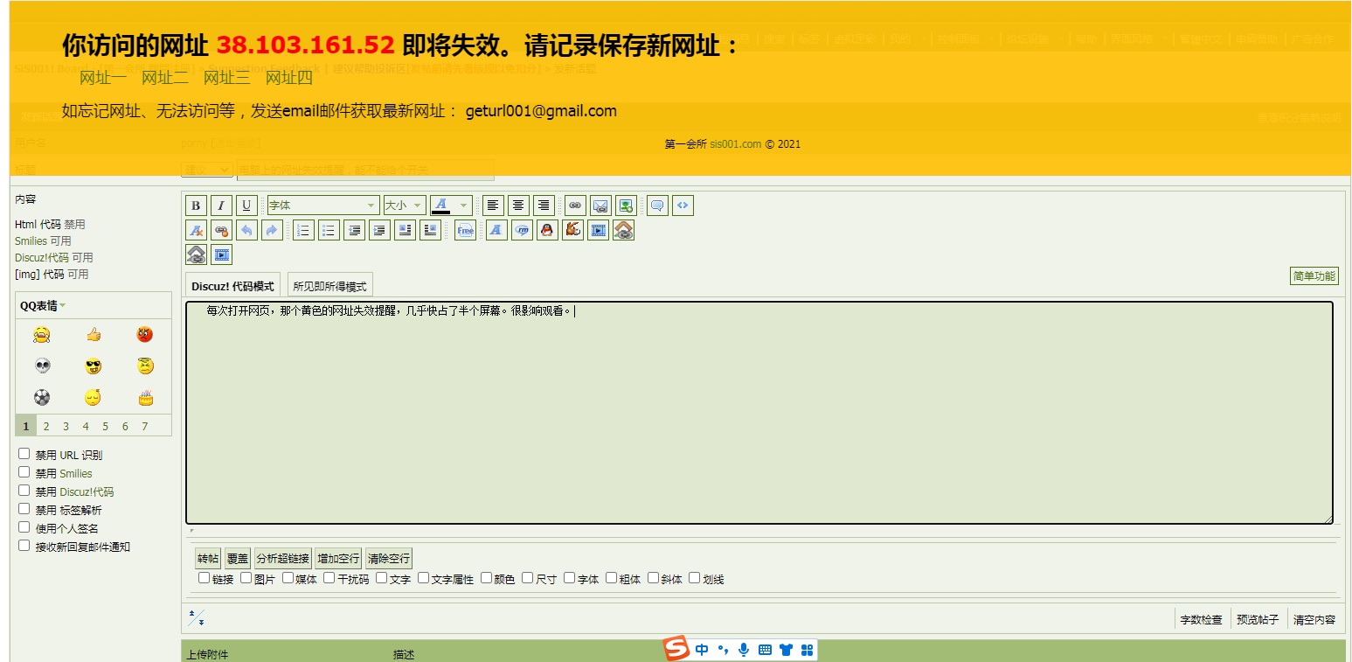Click 字数检查 link

click(x=1201, y=619)
